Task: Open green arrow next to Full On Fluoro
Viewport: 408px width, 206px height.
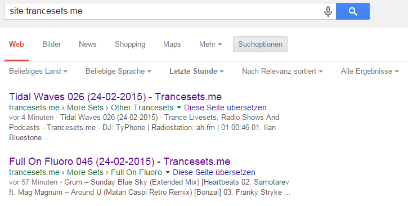Action: 168,172
